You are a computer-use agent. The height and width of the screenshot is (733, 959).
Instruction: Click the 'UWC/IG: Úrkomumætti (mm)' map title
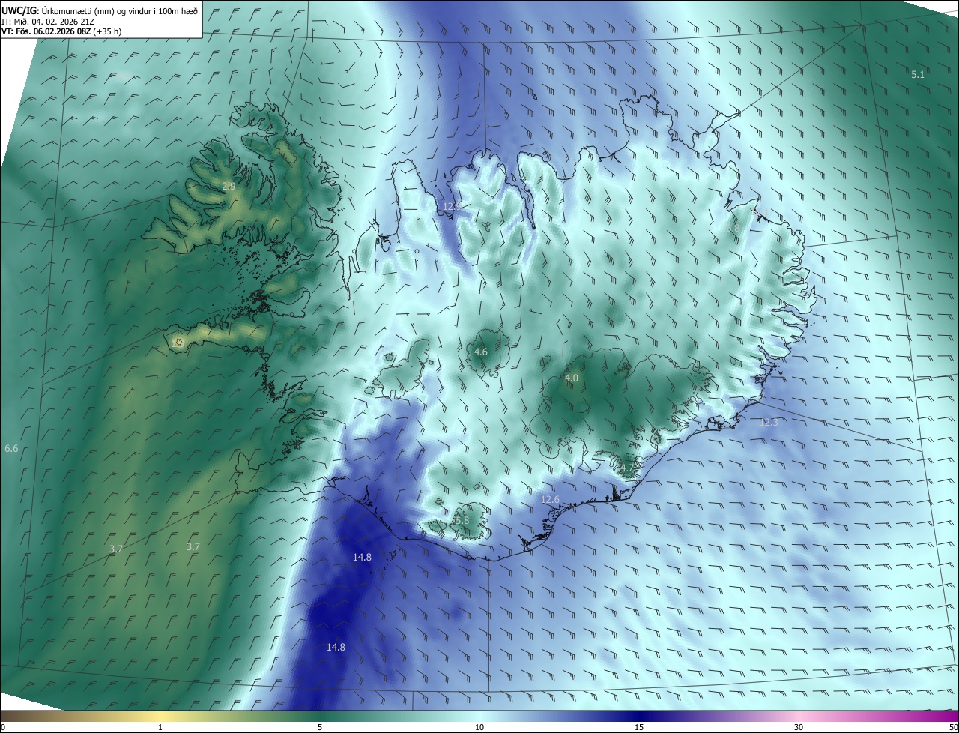pos(100,10)
